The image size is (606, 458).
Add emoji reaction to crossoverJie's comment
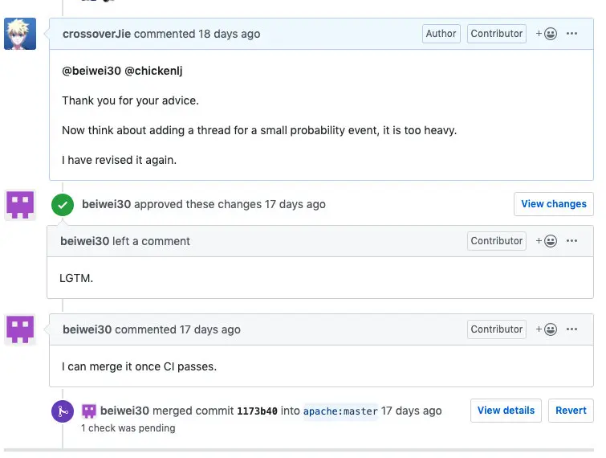coord(547,34)
